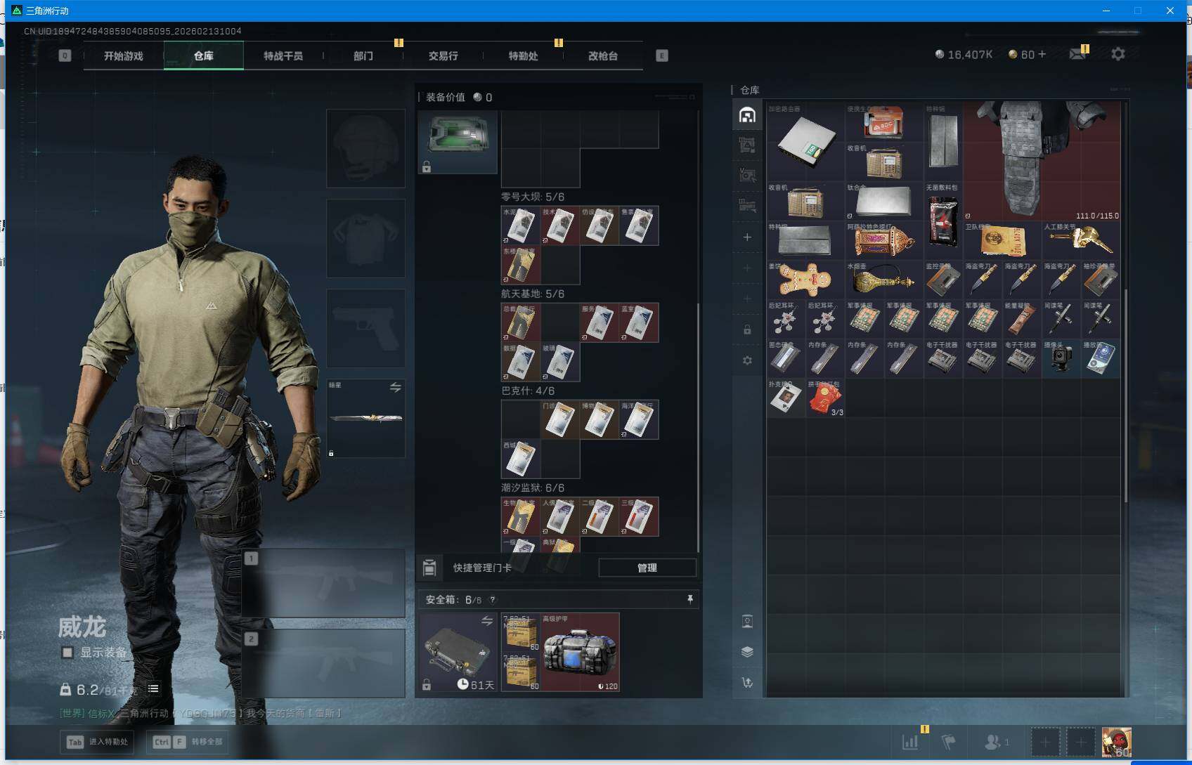Viewport: 1192px width, 765px height.
Task: Open the settings gear in top bar
Action: [x=1118, y=54]
